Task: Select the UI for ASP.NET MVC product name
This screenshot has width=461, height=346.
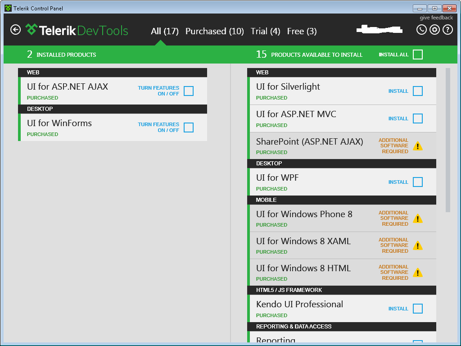Action: click(x=296, y=114)
